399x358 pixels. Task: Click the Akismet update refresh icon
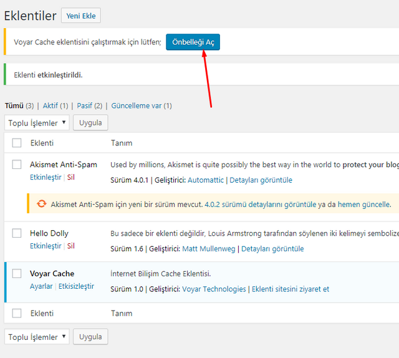click(42, 204)
